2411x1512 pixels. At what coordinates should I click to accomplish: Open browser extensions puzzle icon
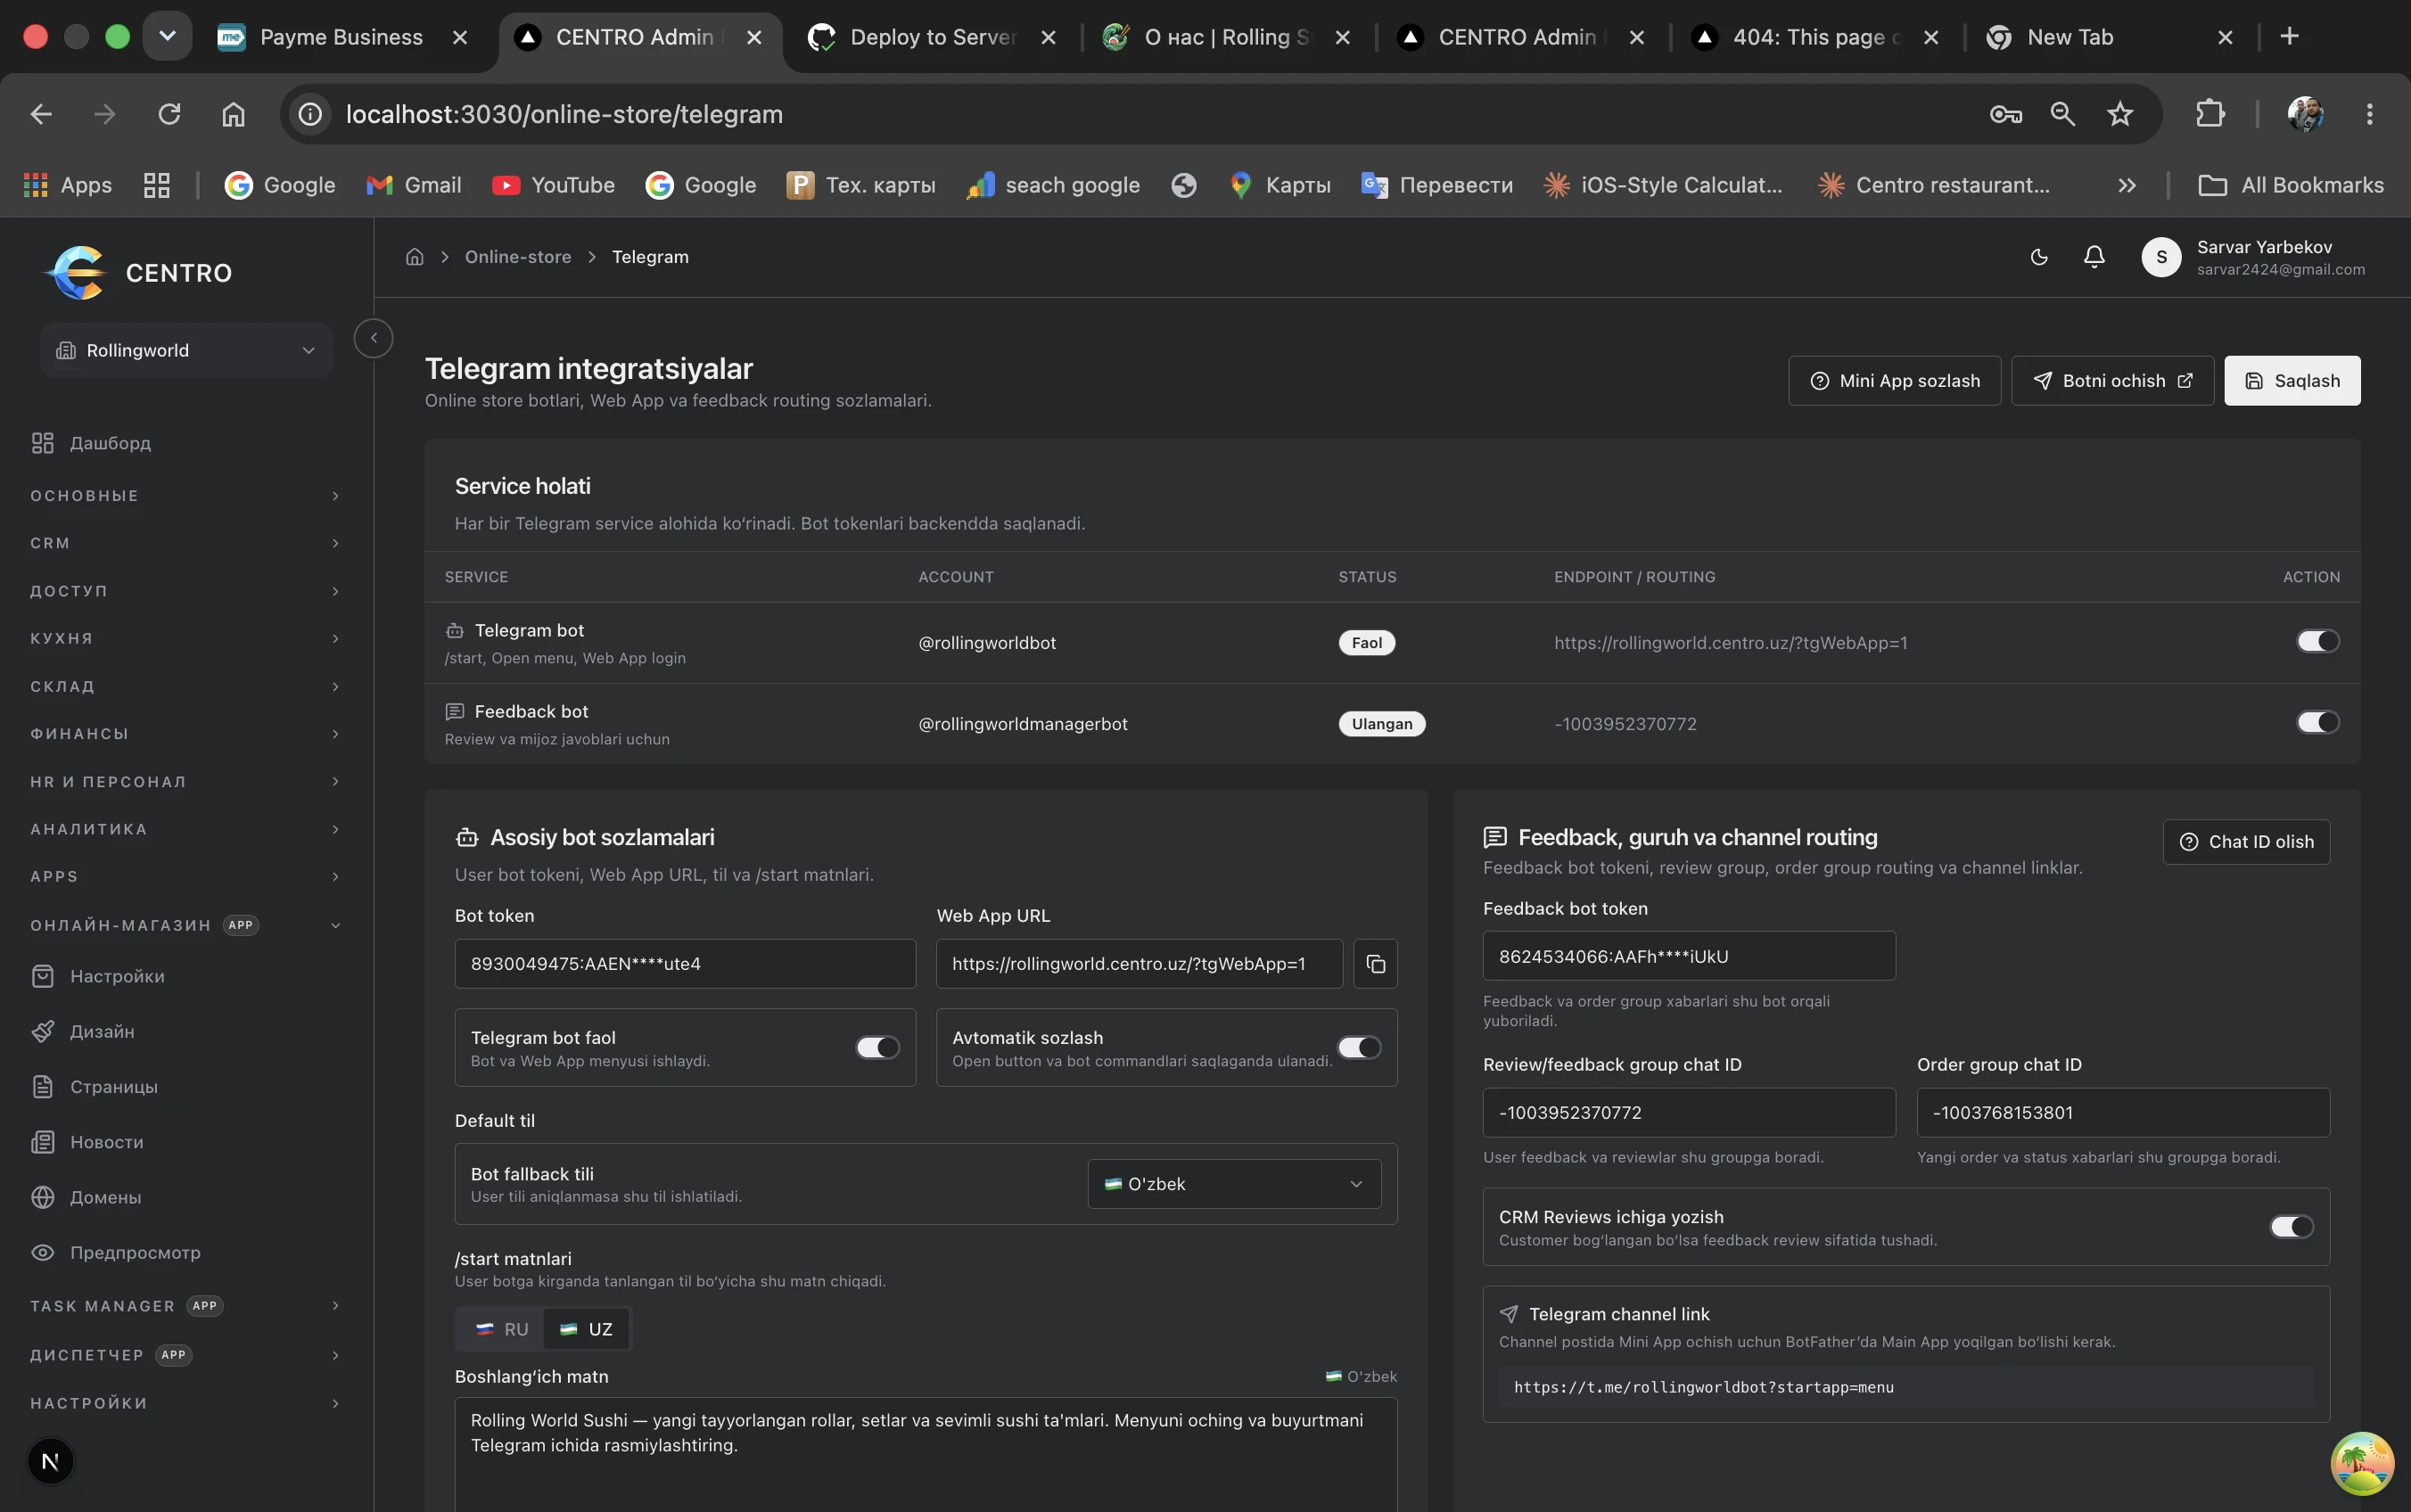coord(2210,114)
